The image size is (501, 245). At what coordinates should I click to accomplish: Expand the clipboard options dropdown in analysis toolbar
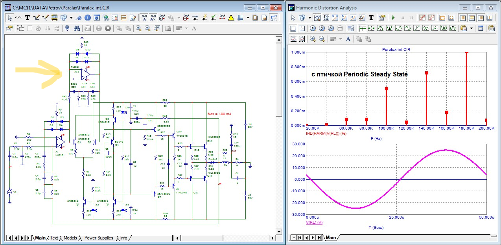point(472,28)
